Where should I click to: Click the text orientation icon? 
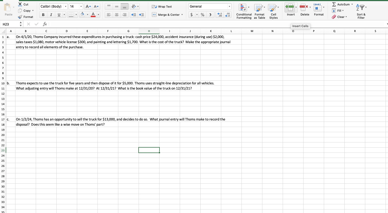click(x=134, y=7)
